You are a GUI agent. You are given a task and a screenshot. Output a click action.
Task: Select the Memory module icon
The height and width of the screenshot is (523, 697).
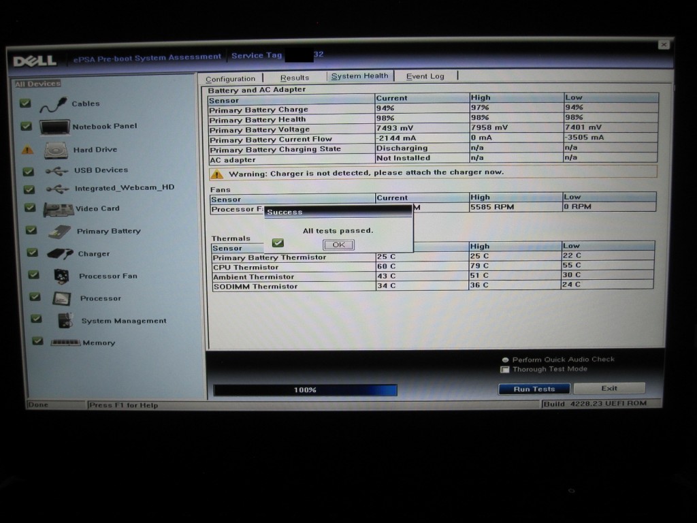coord(65,343)
